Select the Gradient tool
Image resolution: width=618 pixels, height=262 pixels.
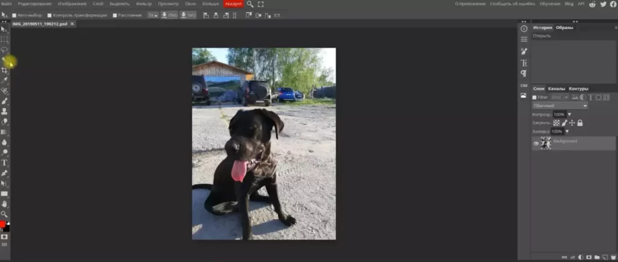[x=4, y=132]
